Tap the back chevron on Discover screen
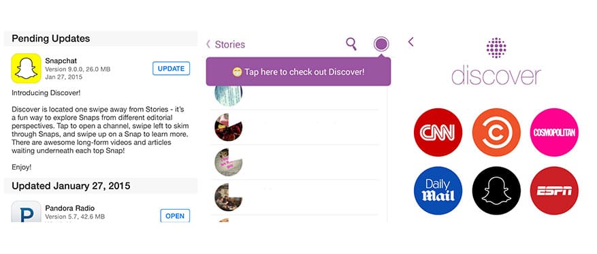This screenshot has height=254, width=597. click(x=410, y=42)
